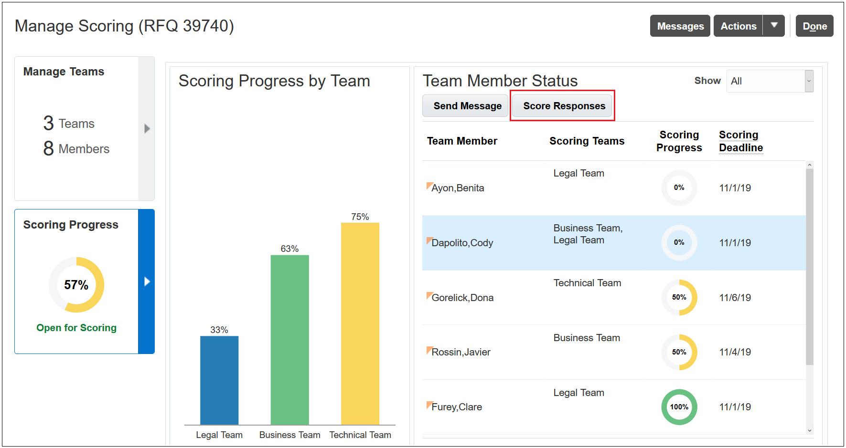The image size is (846, 448).
Task: Click the orange flag icon beside Furey,Clare
Action: tap(429, 405)
